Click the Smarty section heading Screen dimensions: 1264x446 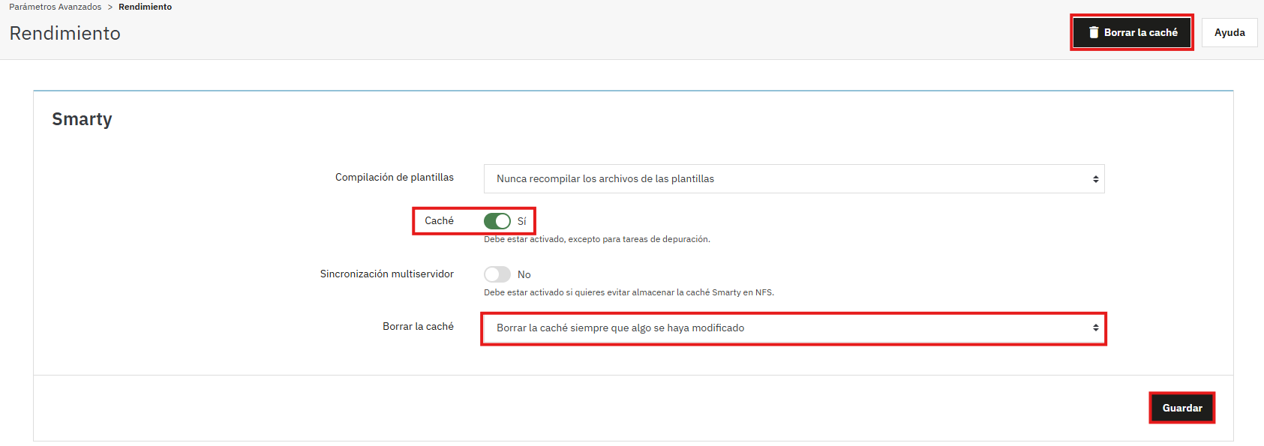coord(82,119)
